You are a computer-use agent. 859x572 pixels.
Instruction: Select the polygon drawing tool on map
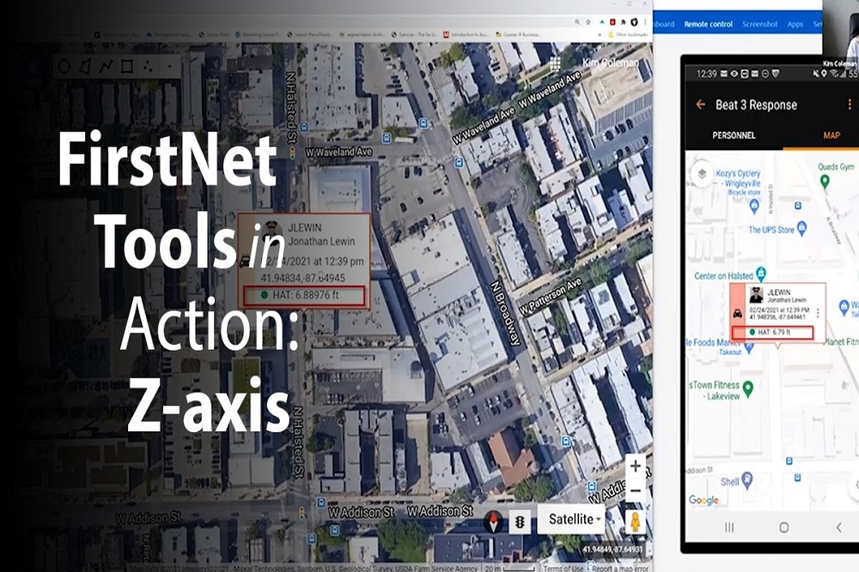[x=84, y=67]
